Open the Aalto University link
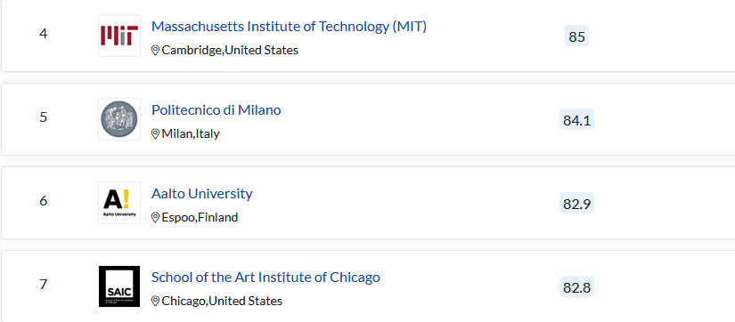This screenshot has width=735, height=322. coord(202,194)
